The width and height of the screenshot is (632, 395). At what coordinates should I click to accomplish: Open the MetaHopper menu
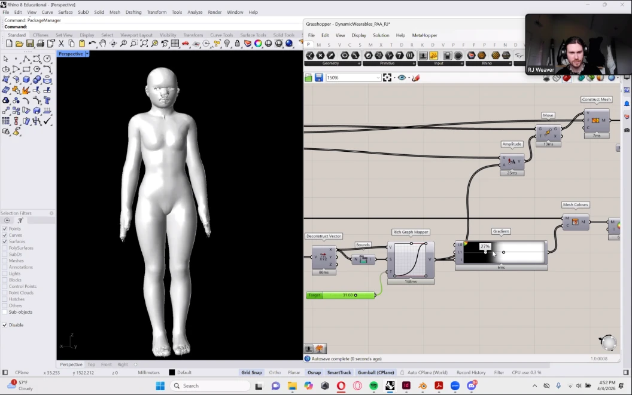click(x=424, y=35)
